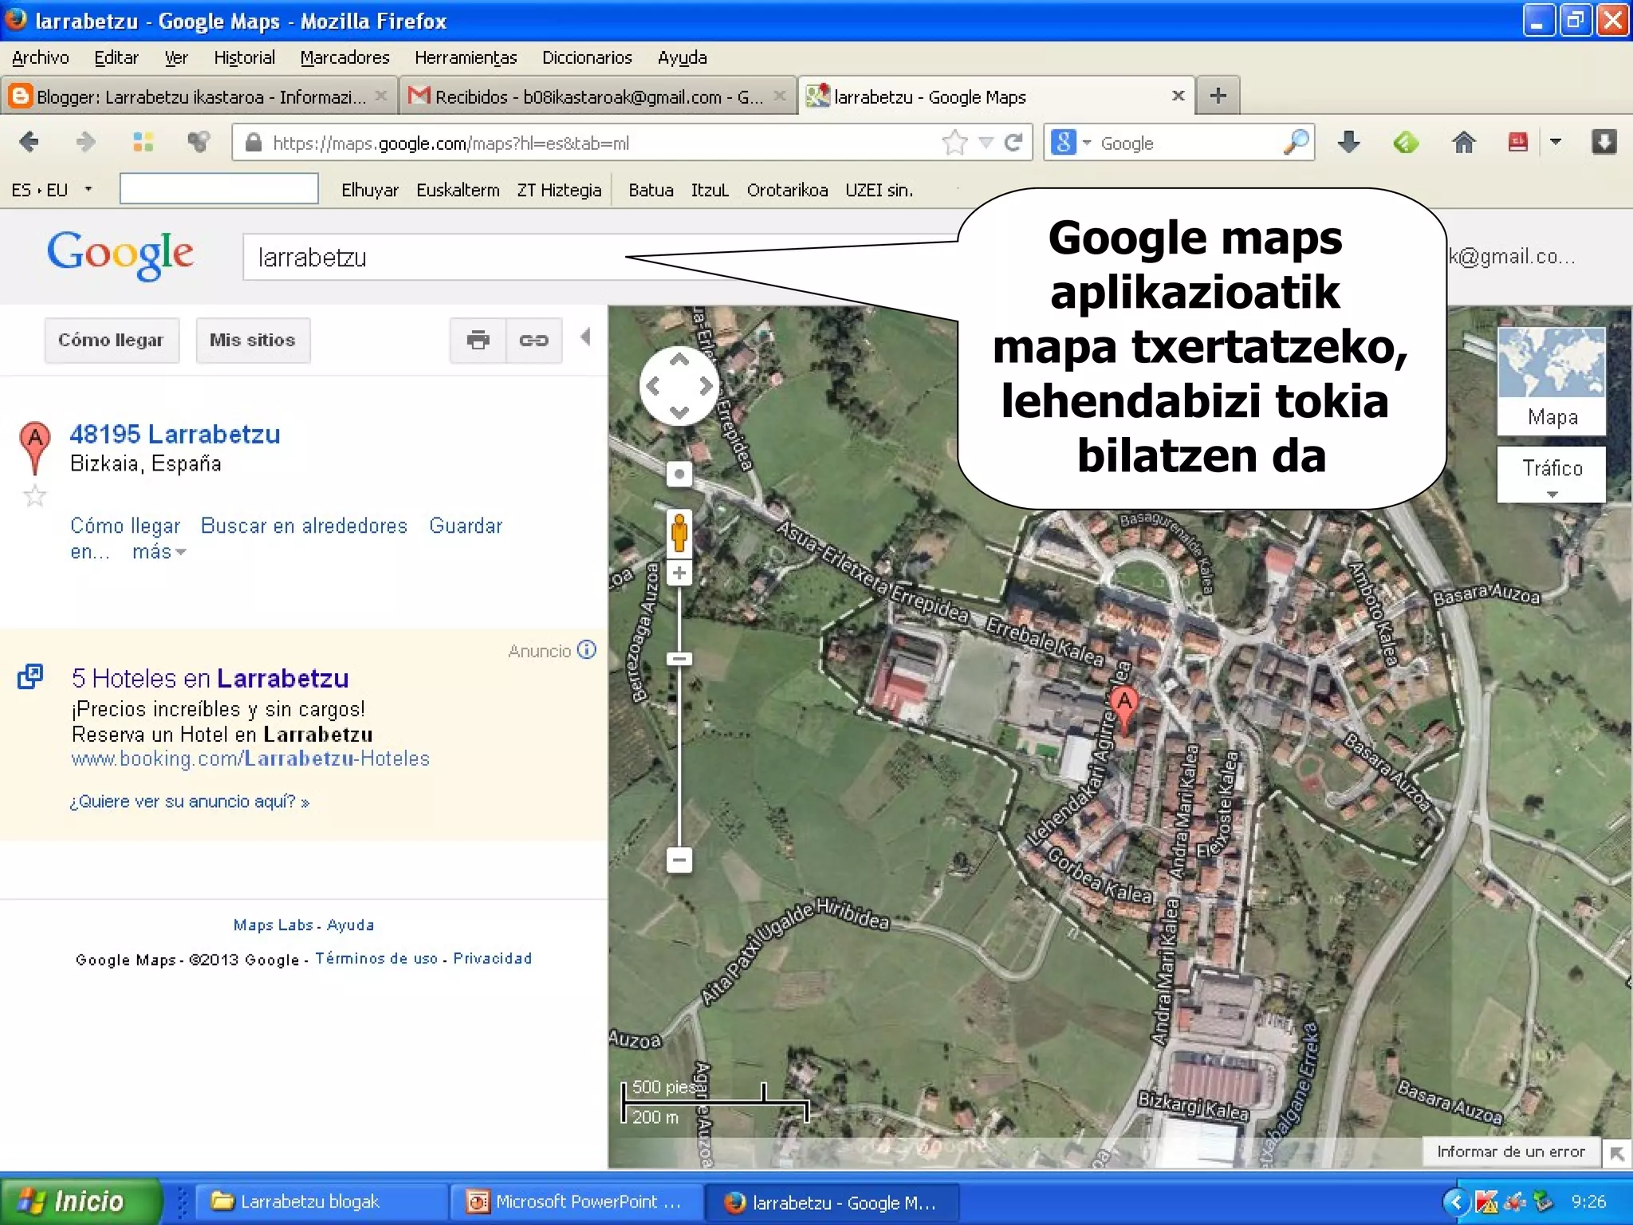Pick up the Street View pegman

pos(679,532)
